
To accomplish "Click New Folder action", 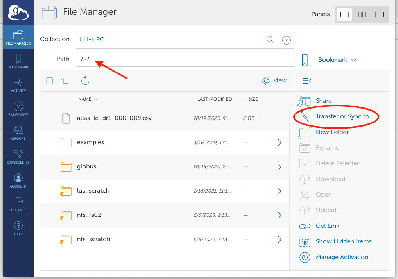I will pyautogui.click(x=332, y=132).
